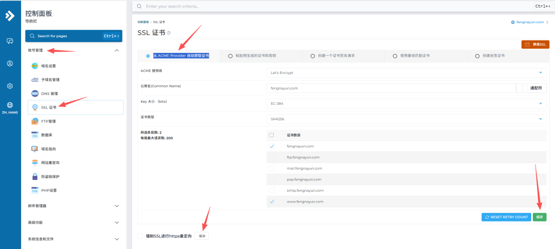Image resolution: width=555 pixels, height=249 pixels.
Task: Enable the 通配符 wildcard checkbox
Action: click(525, 88)
